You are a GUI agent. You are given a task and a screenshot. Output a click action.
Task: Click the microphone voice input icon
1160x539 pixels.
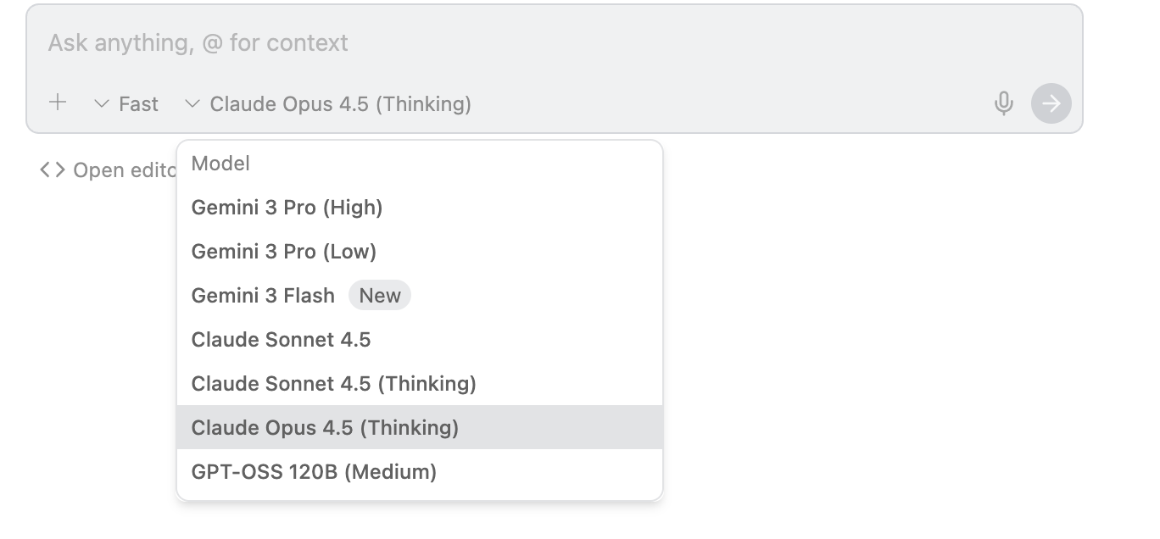pos(1003,103)
